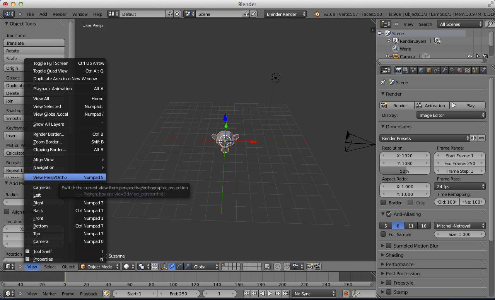The height and width of the screenshot is (300, 495).
Task: Choose Render Border menu entry
Action: (65, 134)
